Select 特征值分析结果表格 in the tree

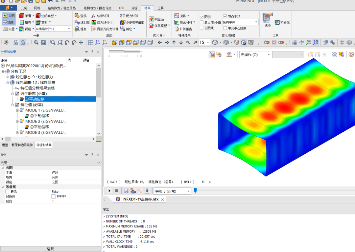tap(37, 88)
